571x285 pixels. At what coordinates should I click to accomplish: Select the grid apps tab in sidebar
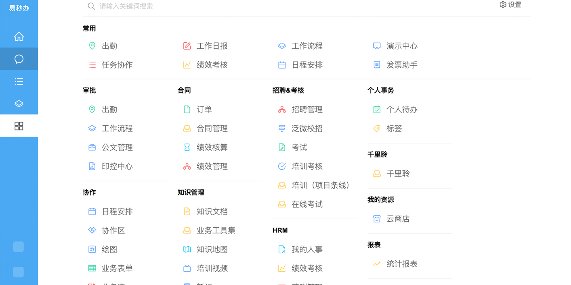19,126
